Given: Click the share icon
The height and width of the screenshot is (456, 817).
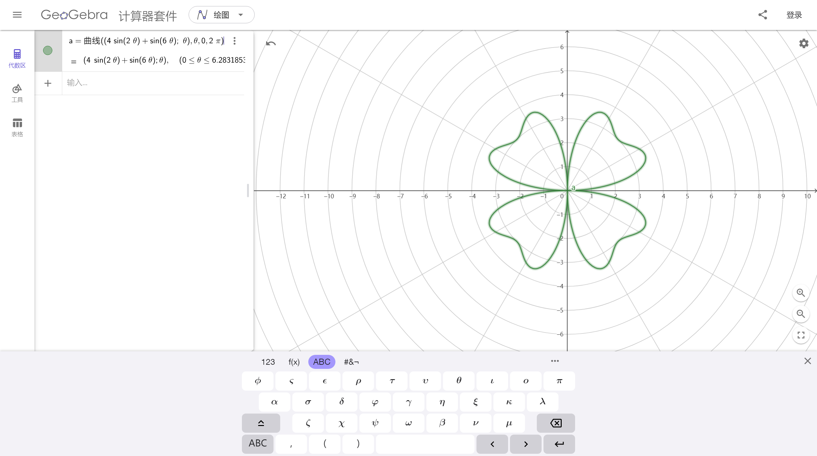Looking at the screenshot, I should point(762,15).
